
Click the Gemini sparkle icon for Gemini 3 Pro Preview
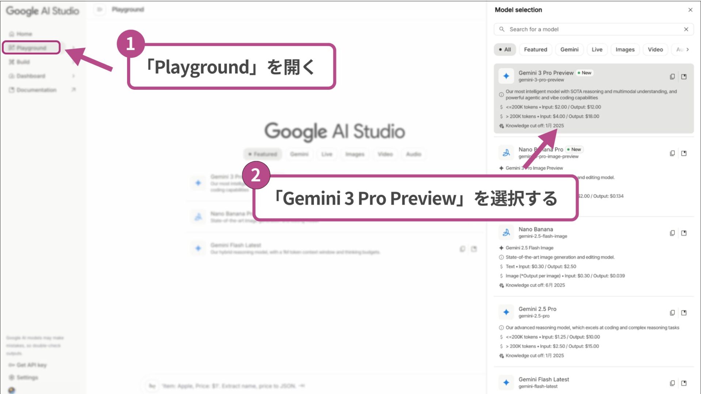[506, 76]
